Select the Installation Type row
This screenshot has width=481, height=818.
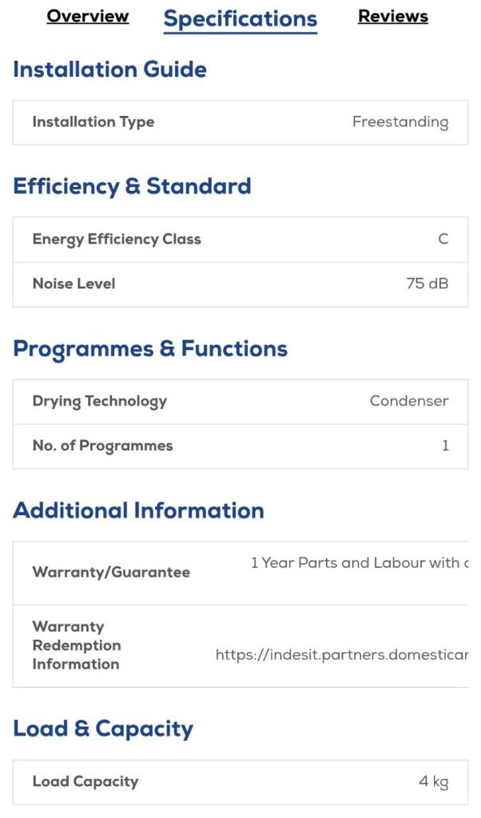tap(240, 122)
